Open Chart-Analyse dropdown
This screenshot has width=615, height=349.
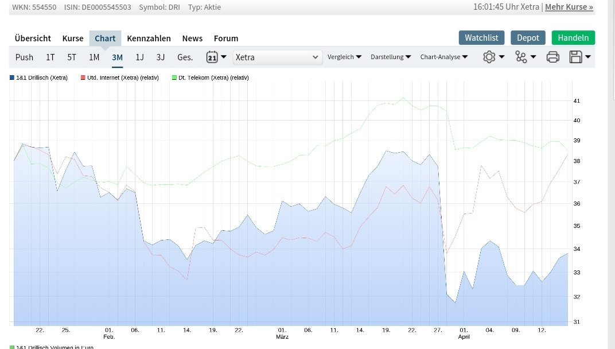(443, 57)
